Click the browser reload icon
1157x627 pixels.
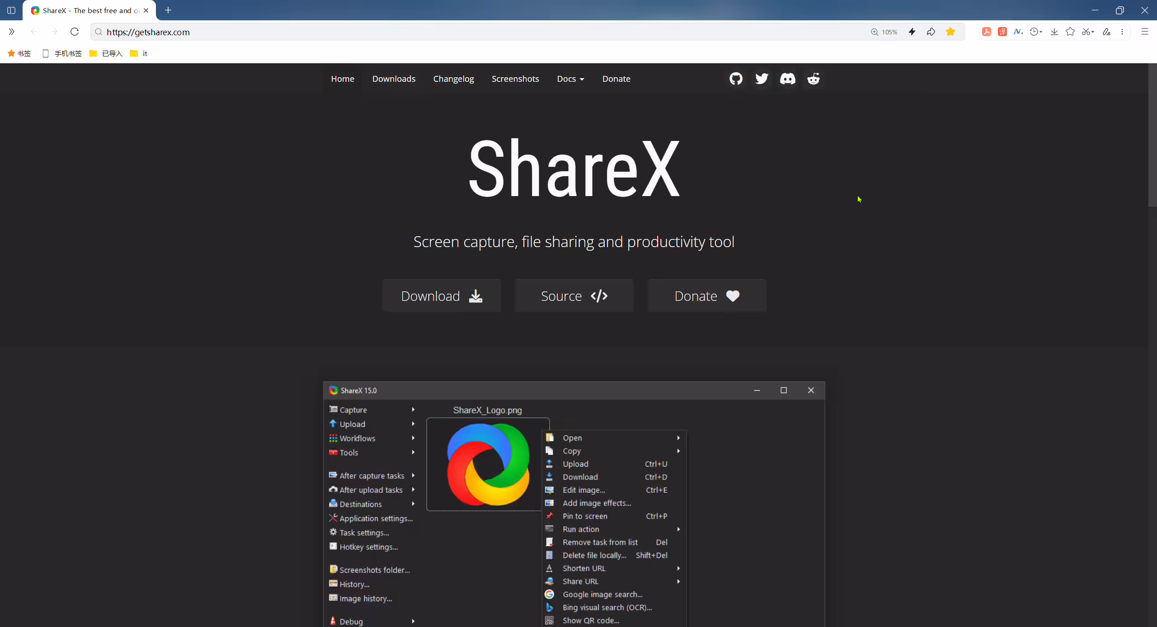tap(75, 32)
